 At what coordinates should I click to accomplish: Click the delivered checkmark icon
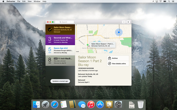(x=50, y=29)
